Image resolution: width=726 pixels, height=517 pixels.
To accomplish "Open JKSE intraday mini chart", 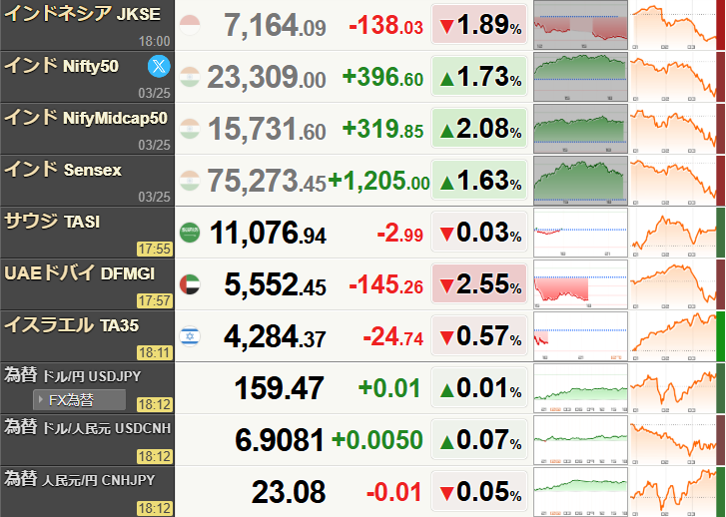I will click(580, 25).
